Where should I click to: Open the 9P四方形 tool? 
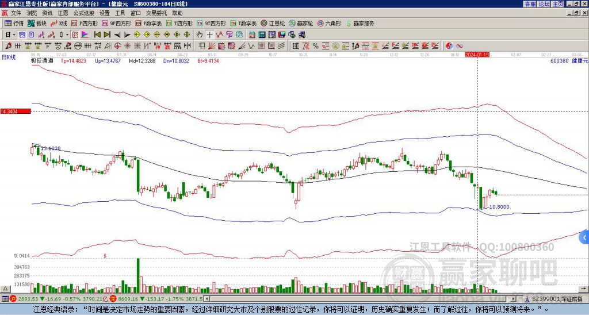pos(117,23)
